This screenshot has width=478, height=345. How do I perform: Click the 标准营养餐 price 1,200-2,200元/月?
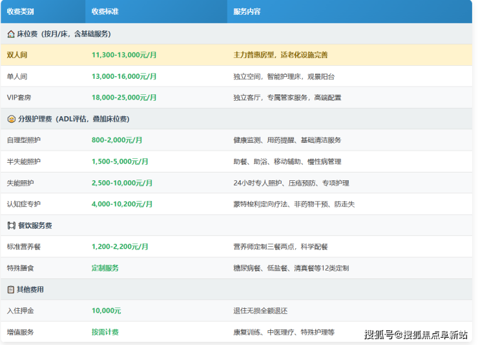(120, 247)
